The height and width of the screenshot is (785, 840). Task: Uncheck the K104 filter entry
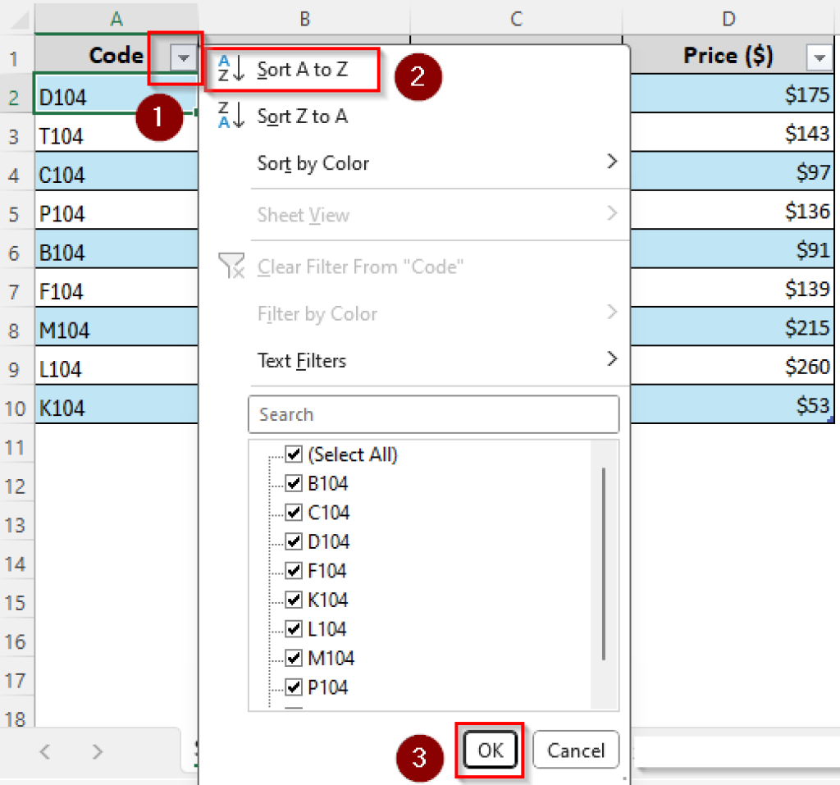[x=293, y=600]
